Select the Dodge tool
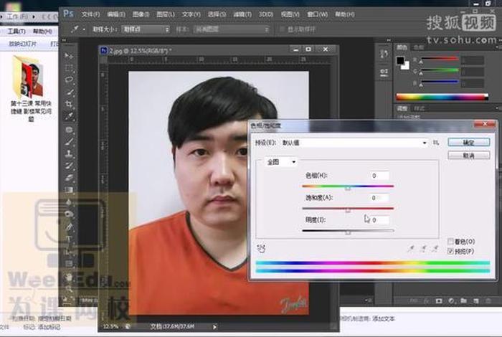This screenshot has width=502, height=337. tap(69, 214)
